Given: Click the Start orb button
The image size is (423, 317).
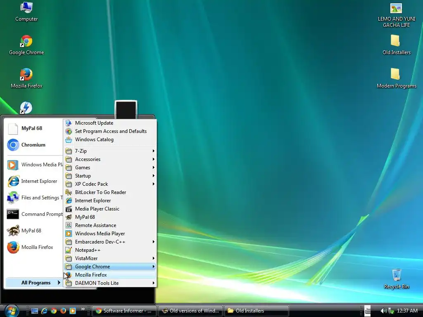Looking at the screenshot, I should point(11,310).
